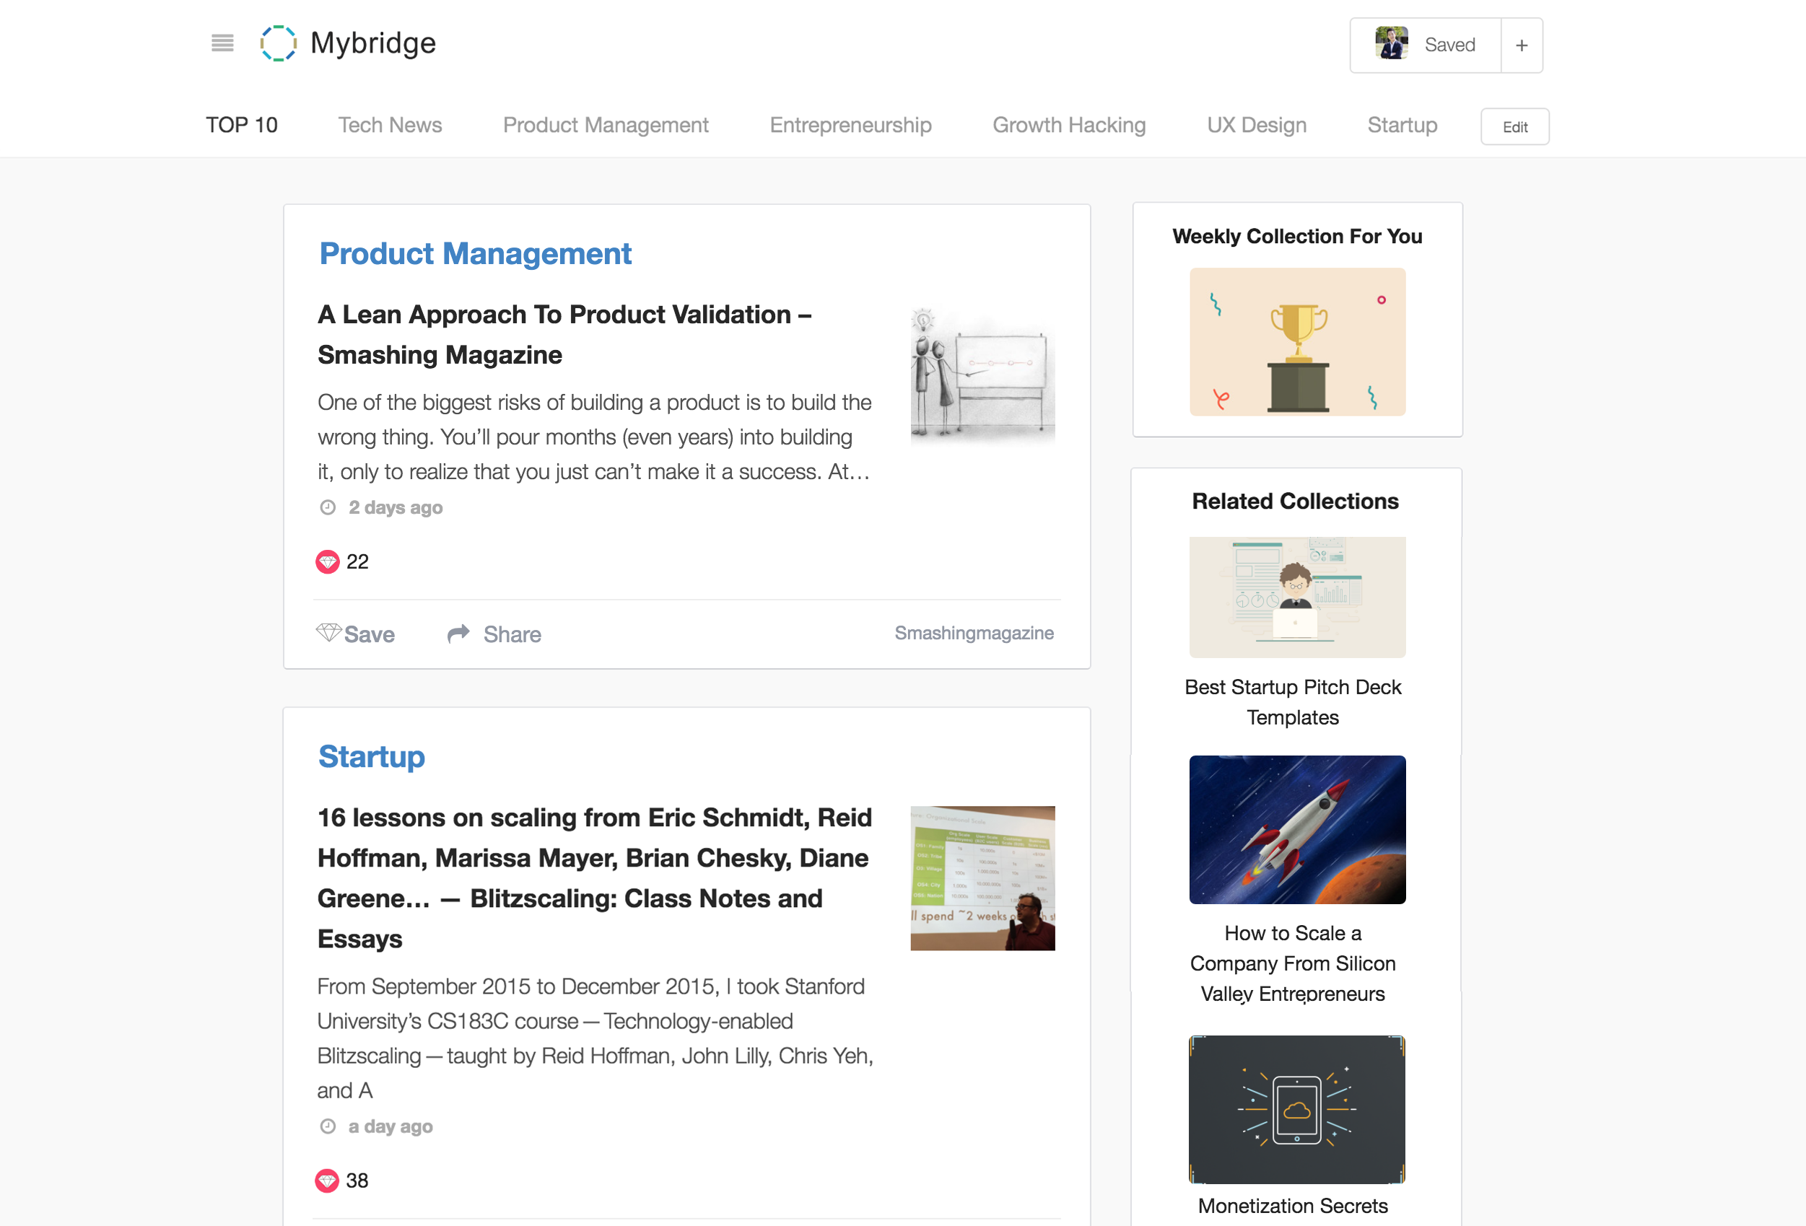Switch to the Tech News tab
The height and width of the screenshot is (1226, 1806).
coord(389,125)
